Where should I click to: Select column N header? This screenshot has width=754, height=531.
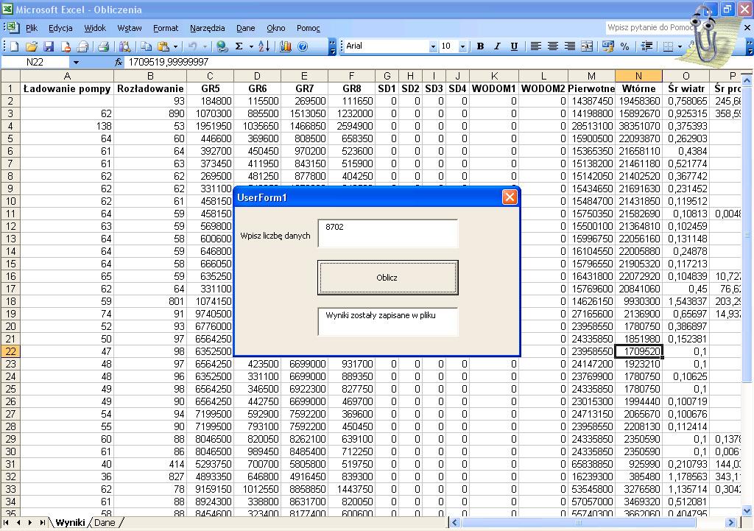(x=638, y=76)
